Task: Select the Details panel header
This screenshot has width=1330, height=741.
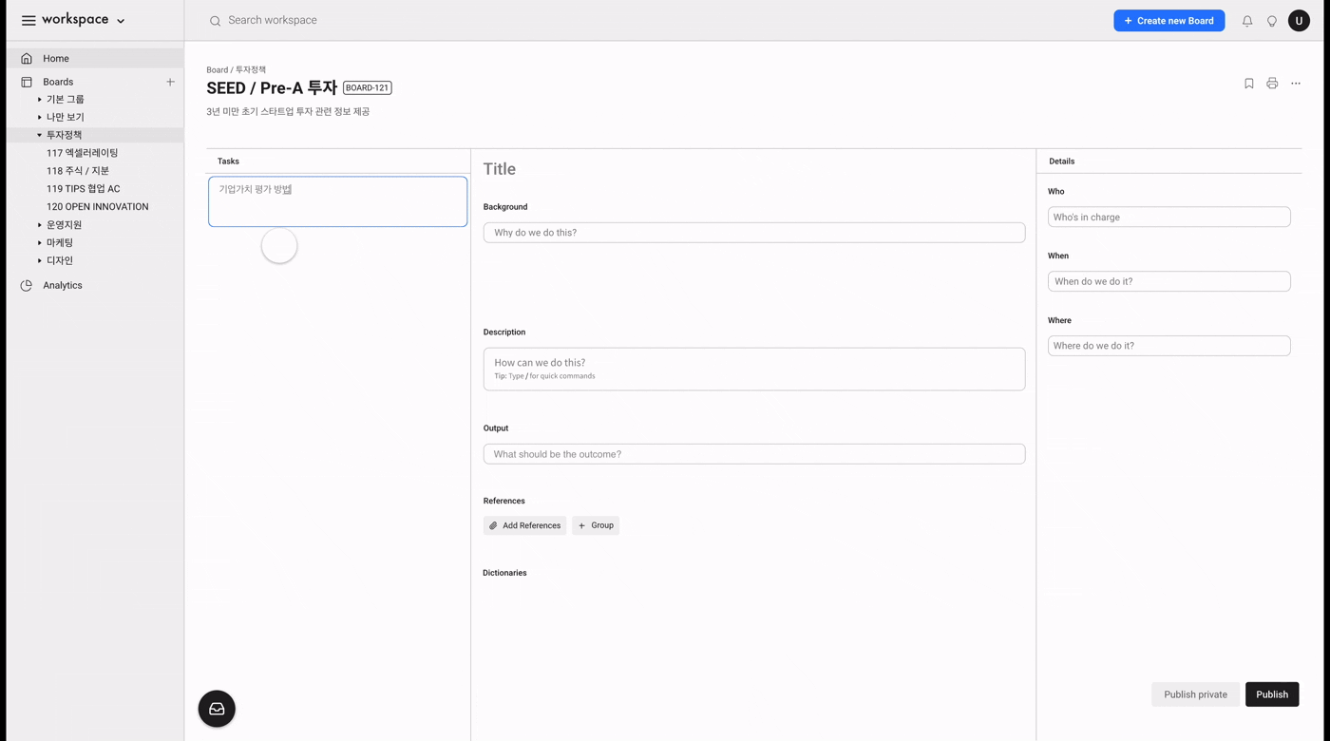Action: tap(1062, 161)
